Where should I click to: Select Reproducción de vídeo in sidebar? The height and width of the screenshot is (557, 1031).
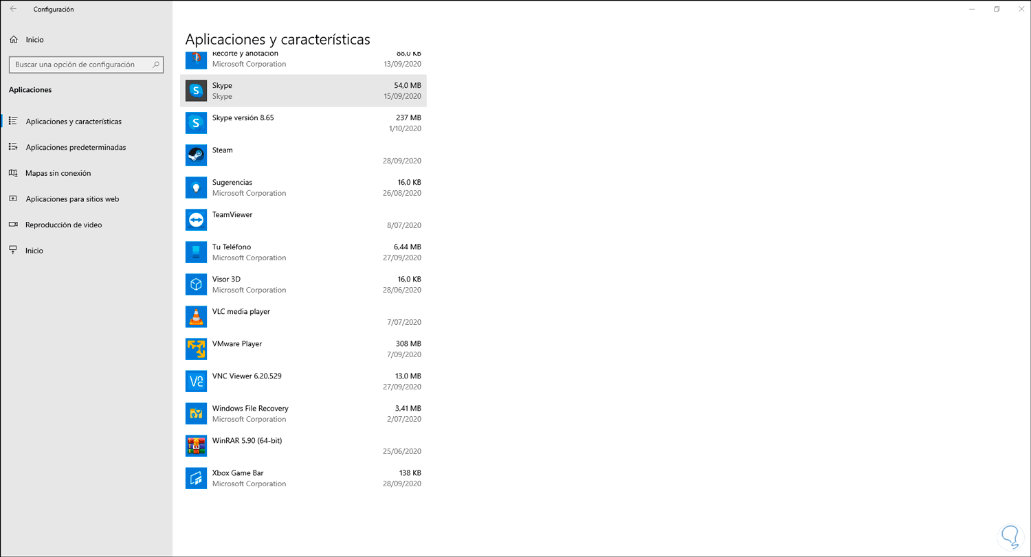pos(63,225)
